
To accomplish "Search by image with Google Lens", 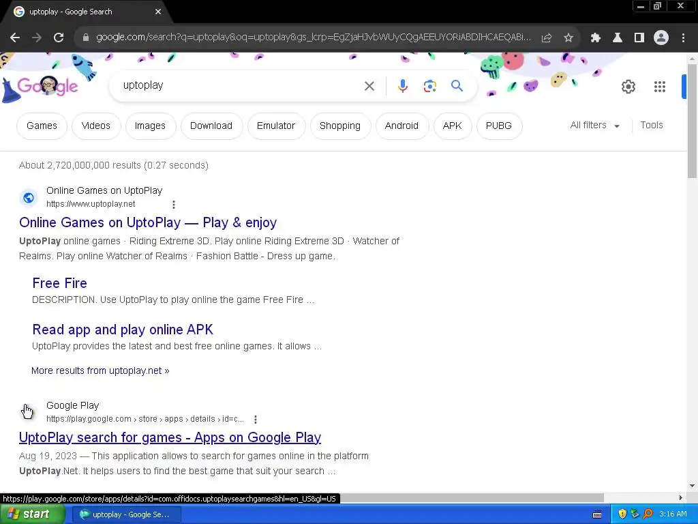I will [429, 86].
